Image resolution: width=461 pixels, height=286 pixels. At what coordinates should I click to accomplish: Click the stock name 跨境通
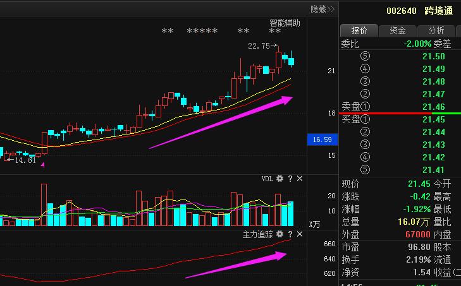(438, 11)
